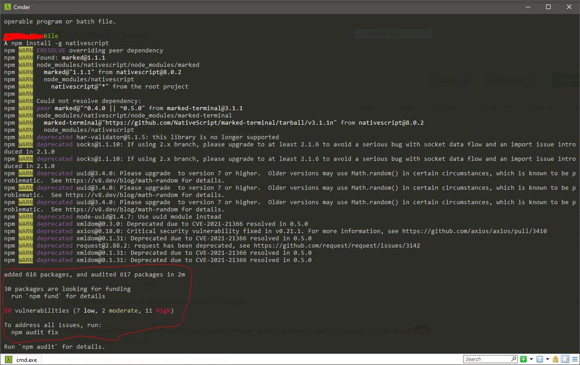Maximize the Cmder window
Viewport: 580px width, 365px height.
click(x=548, y=7)
